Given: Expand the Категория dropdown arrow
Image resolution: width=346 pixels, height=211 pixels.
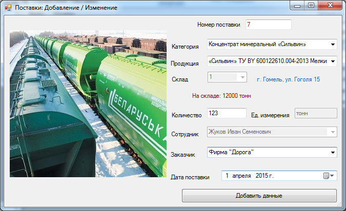Looking at the screenshot, I should click(x=333, y=45).
